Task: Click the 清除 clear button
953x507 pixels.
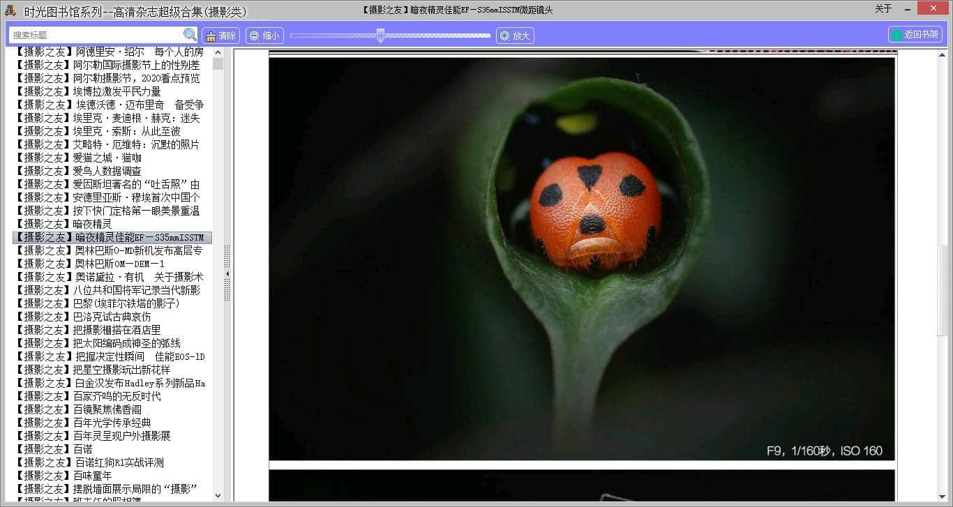Action: click(220, 36)
